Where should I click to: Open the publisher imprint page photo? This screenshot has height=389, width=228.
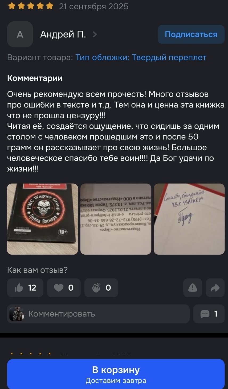coord(116,219)
